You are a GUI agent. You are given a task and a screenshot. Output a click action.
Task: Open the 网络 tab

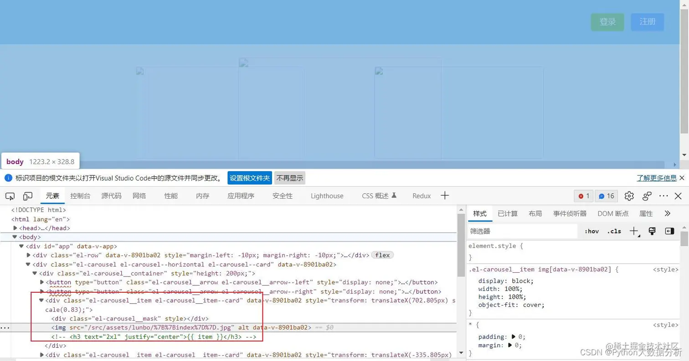pyautogui.click(x=139, y=196)
